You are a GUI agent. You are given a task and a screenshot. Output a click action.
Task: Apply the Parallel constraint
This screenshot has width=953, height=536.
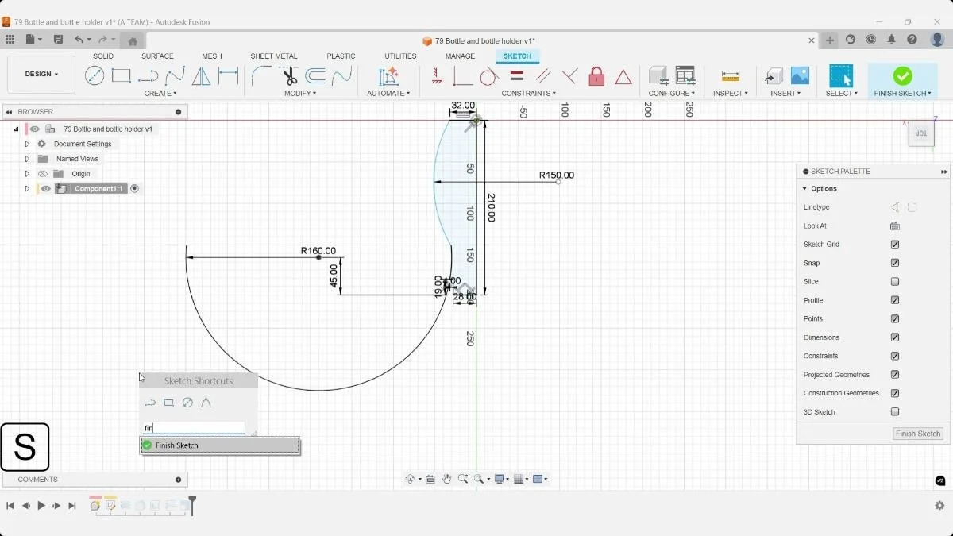click(543, 76)
